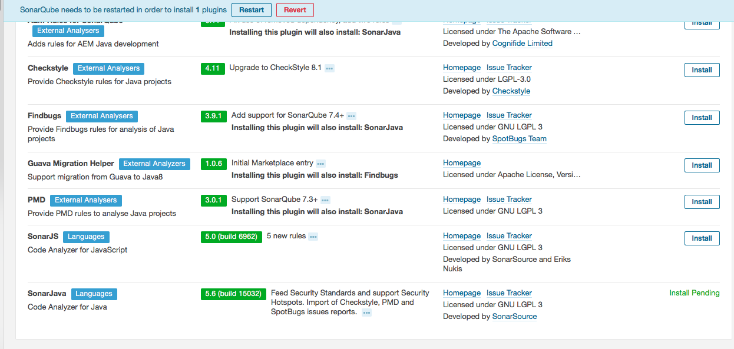
Task: Open the Findbugs Homepage link
Action: click(462, 115)
